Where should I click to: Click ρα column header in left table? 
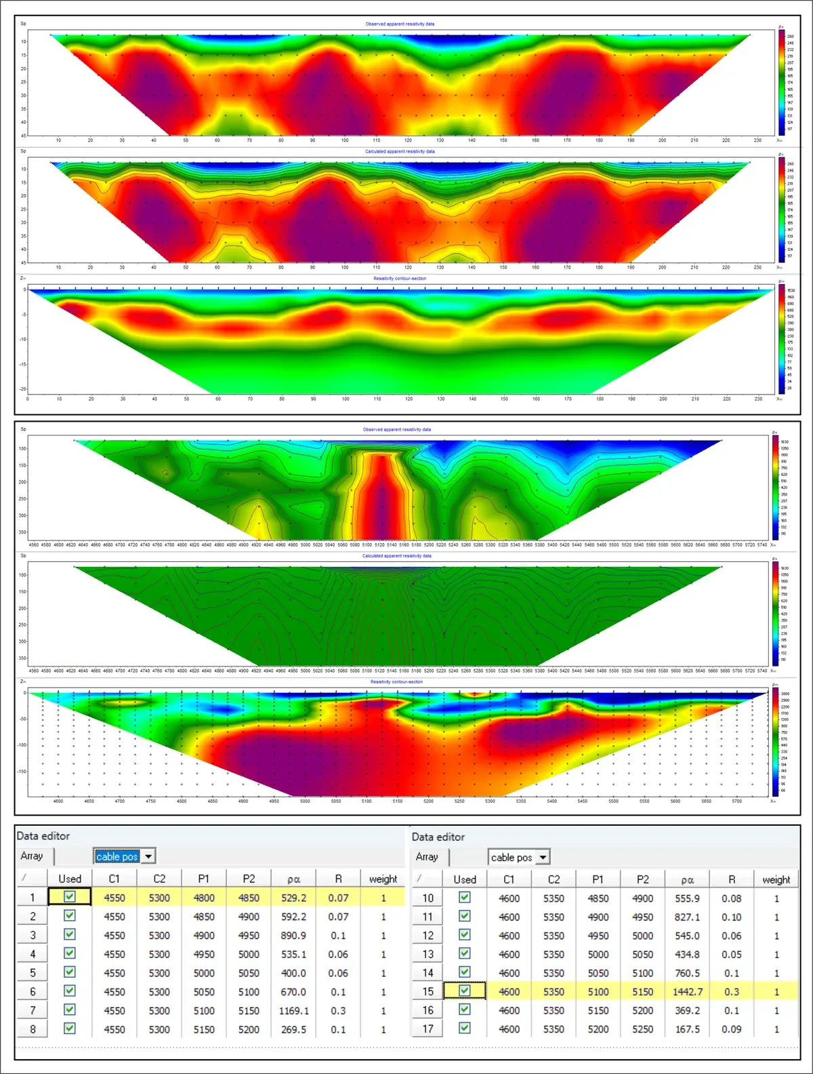(293, 879)
